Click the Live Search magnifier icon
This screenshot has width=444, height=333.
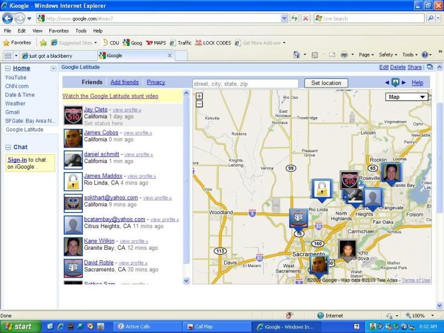pyautogui.click(x=431, y=19)
